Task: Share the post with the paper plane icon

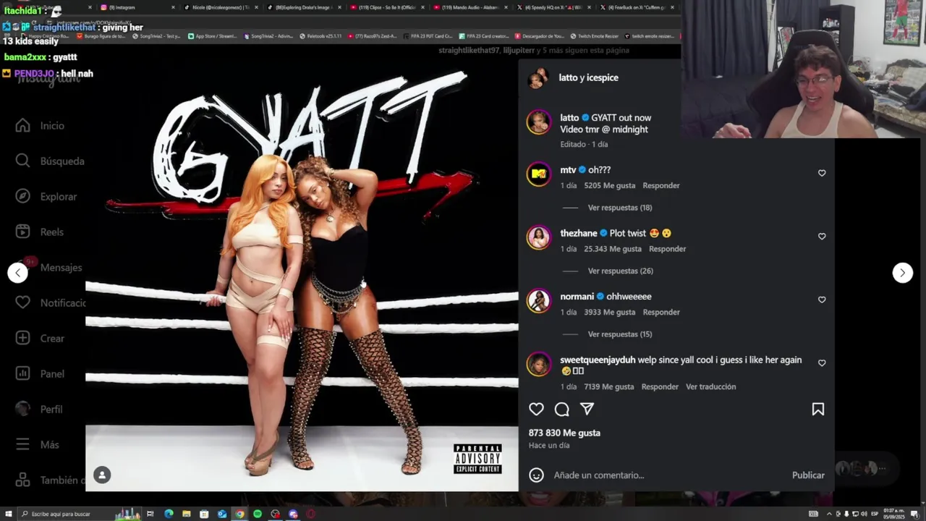Action: [x=587, y=410]
